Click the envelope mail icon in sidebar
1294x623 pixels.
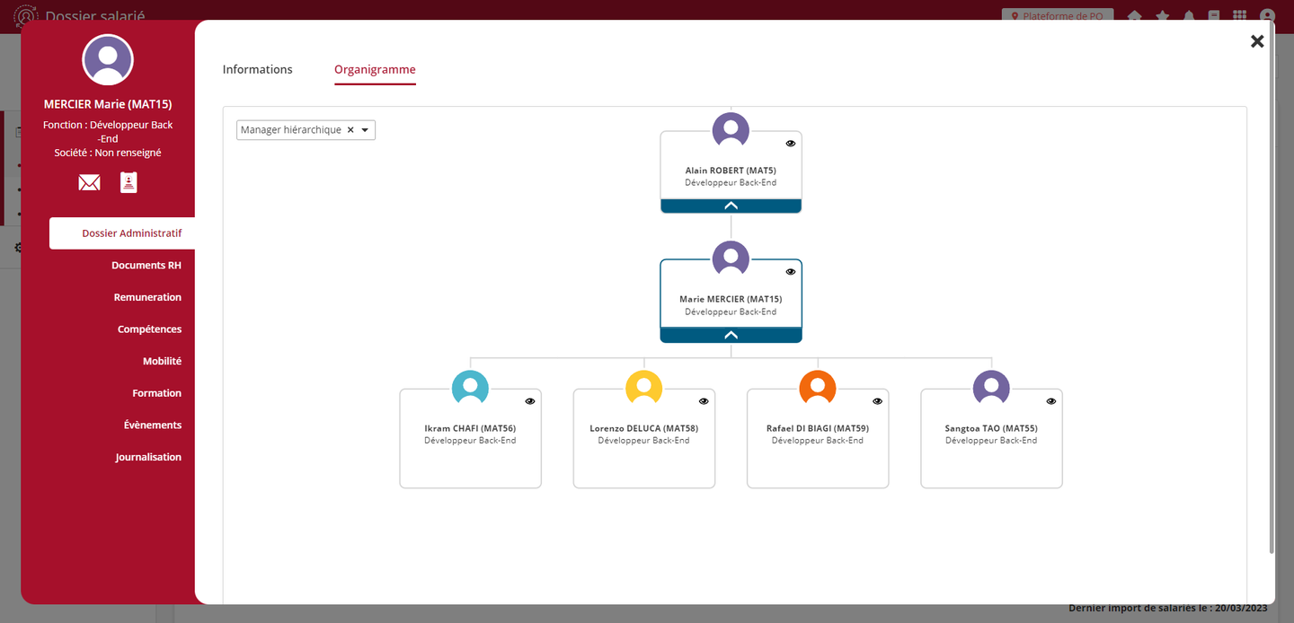pos(89,183)
